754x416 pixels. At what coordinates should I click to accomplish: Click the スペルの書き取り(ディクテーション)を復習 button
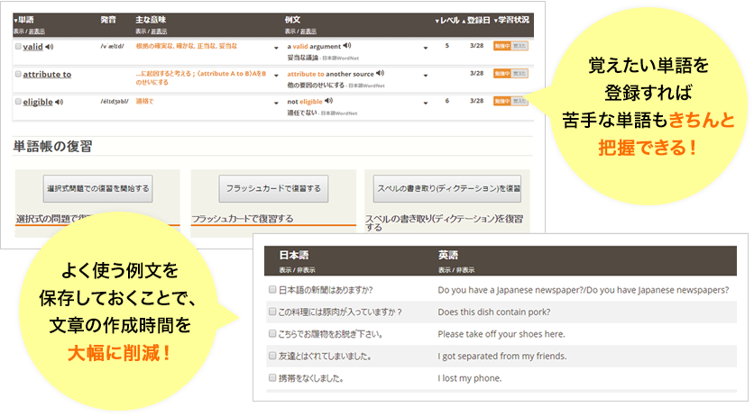pos(447,188)
